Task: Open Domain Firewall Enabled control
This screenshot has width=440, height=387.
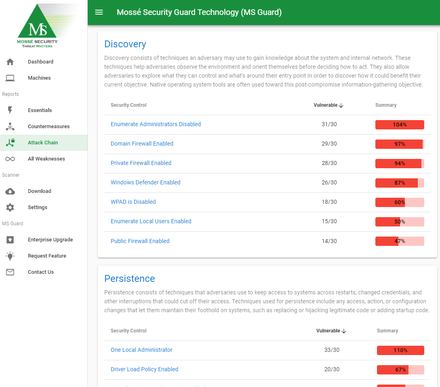Action: (142, 144)
